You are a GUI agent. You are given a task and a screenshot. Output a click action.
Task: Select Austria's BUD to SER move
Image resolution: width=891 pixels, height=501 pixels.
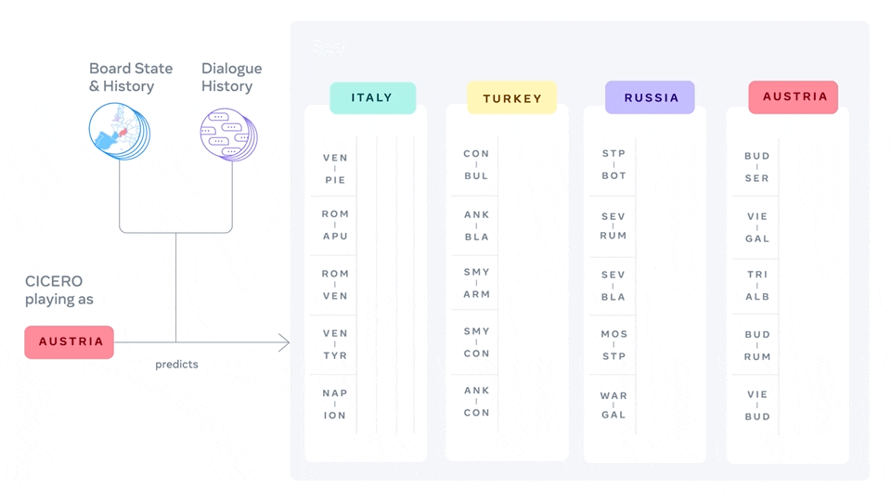(757, 167)
